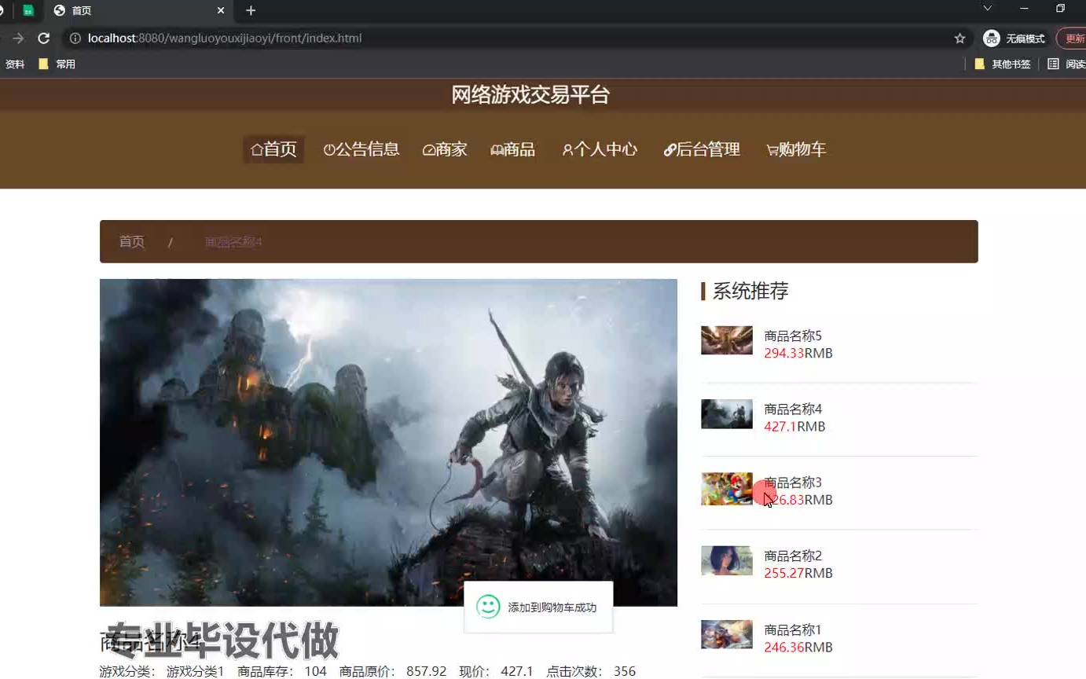The height and width of the screenshot is (679, 1086).
Task: Click the 无痕模式 incognito icon
Action: (992, 38)
